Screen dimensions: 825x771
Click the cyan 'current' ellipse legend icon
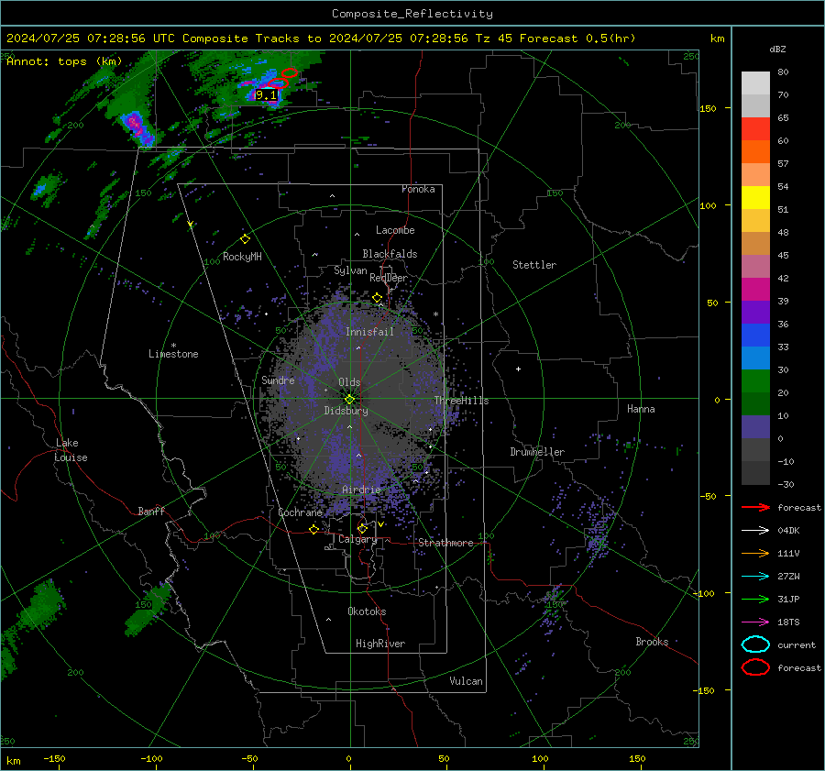[x=755, y=644]
